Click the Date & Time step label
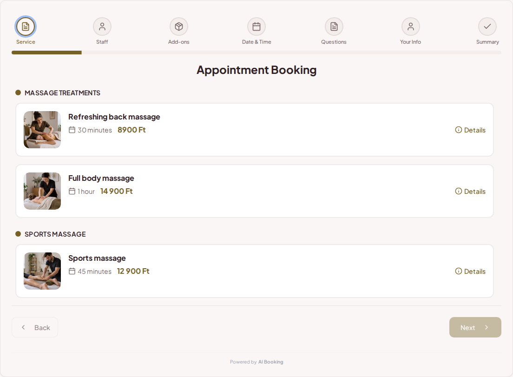Viewport: 513px width, 377px height. [256, 42]
